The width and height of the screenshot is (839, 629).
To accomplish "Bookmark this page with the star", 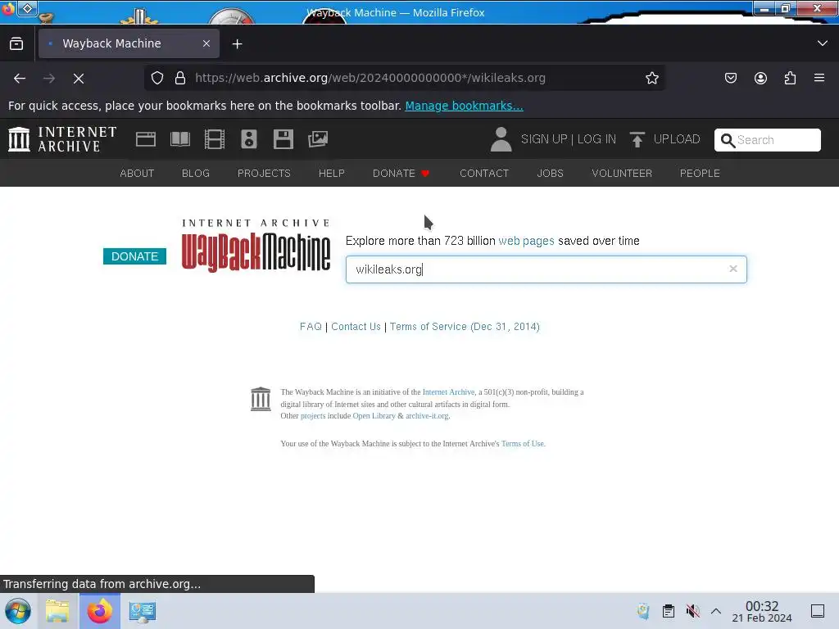I will coord(651,78).
